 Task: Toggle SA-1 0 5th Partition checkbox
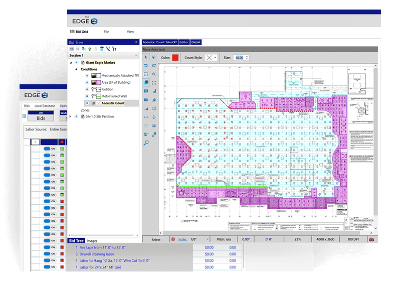(77, 116)
